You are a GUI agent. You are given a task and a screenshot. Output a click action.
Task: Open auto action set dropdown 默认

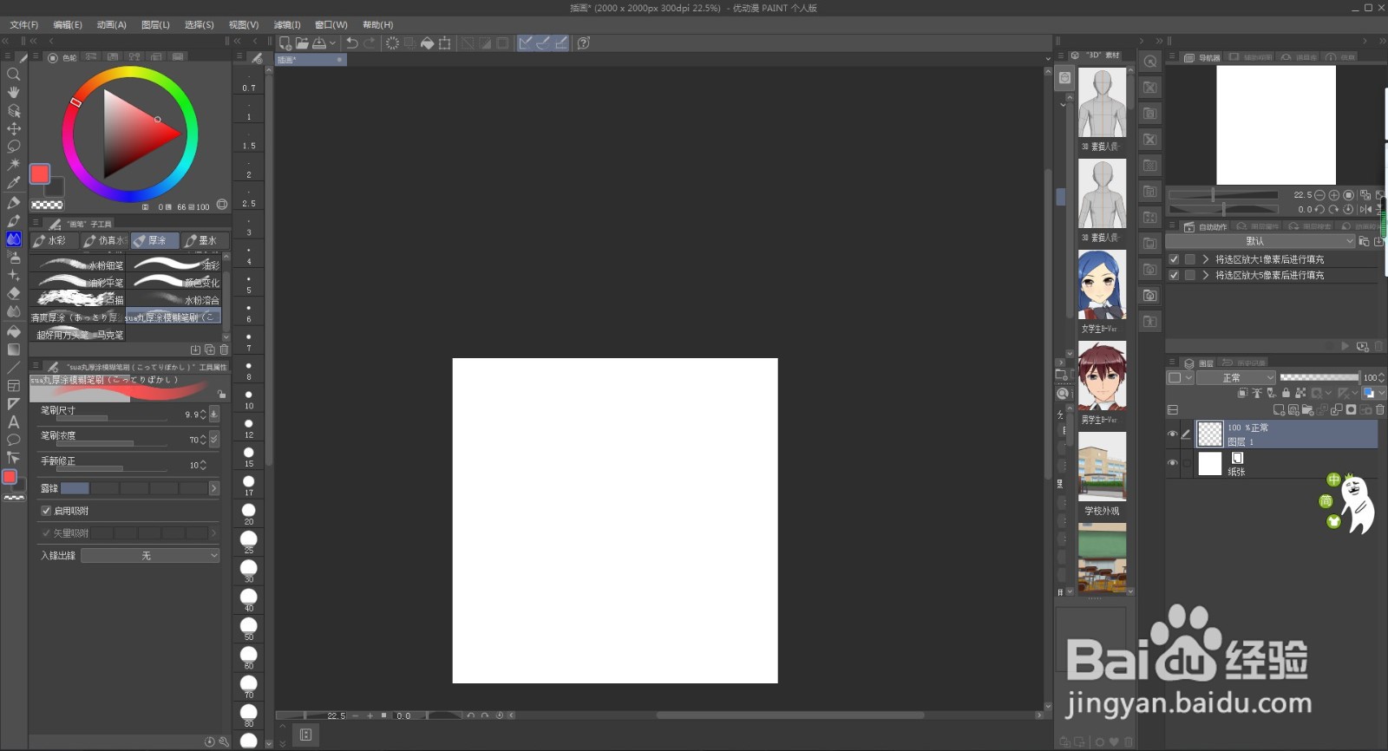click(1260, 241)
